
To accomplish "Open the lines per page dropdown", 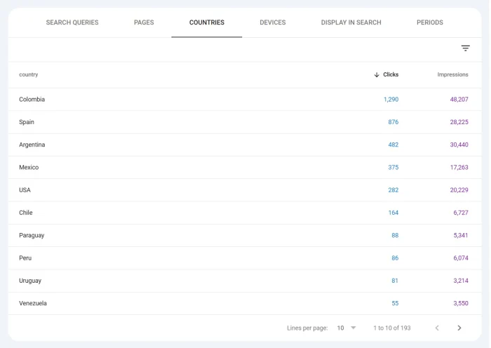I will coord(347,328).
